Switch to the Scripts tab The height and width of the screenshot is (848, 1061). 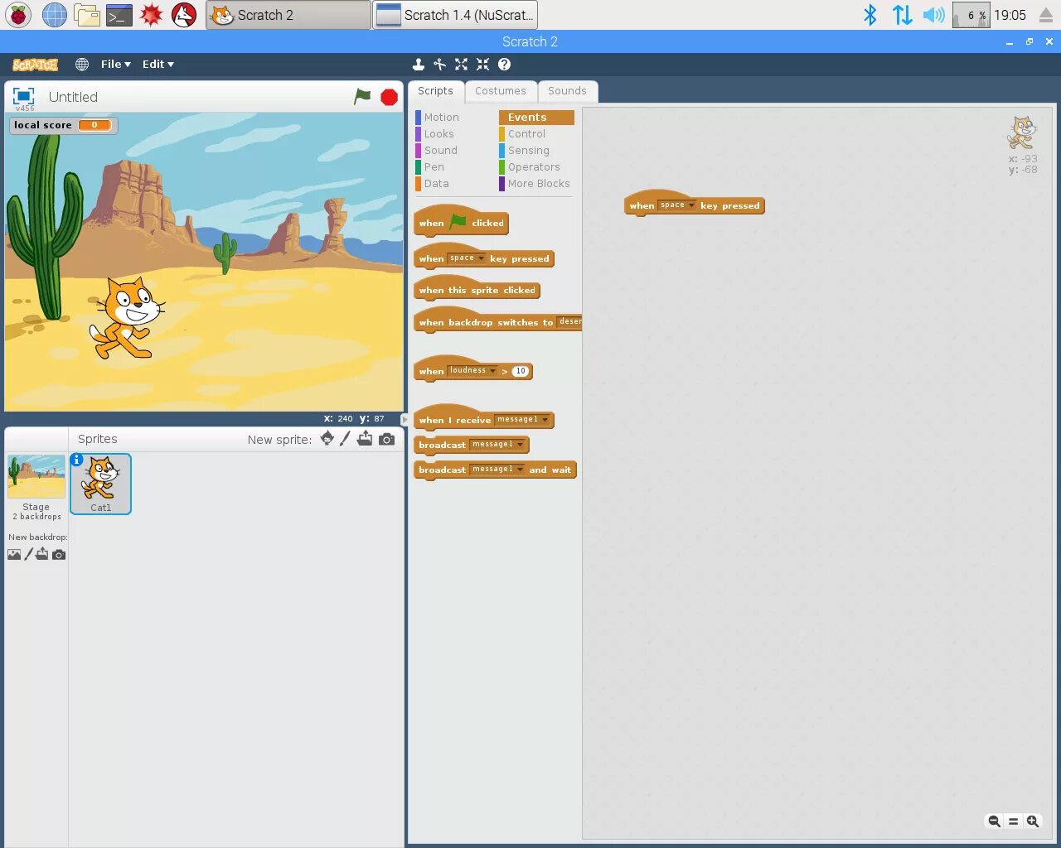pos(435,91)
